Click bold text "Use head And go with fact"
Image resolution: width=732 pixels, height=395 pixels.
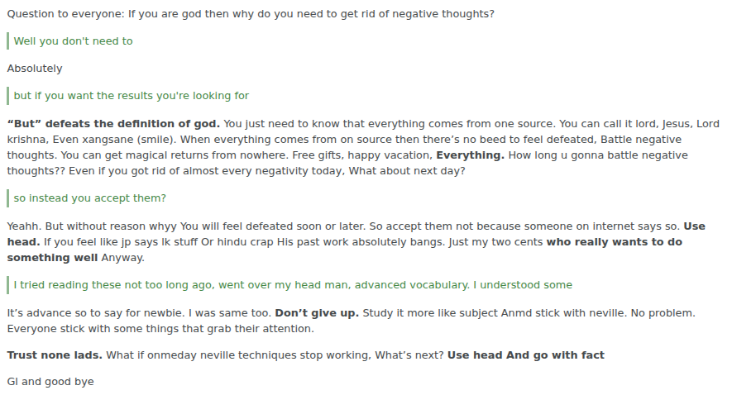(526, 355)
